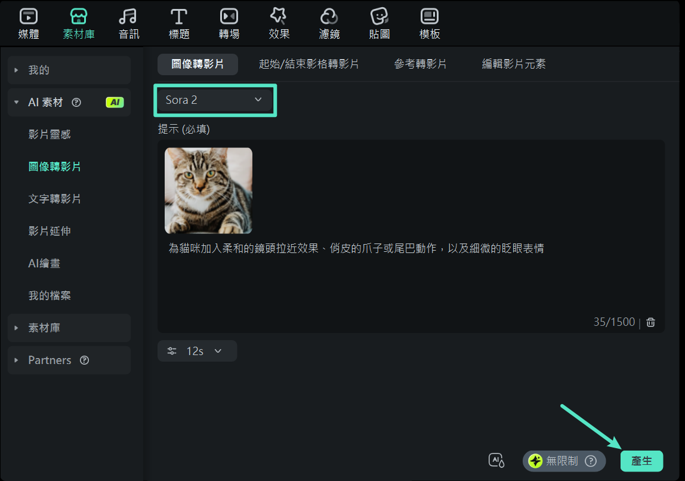This screenshot has height=481, width=685.
Task: Click the 轉場 transitions icon
Action: tap(229, 23)
